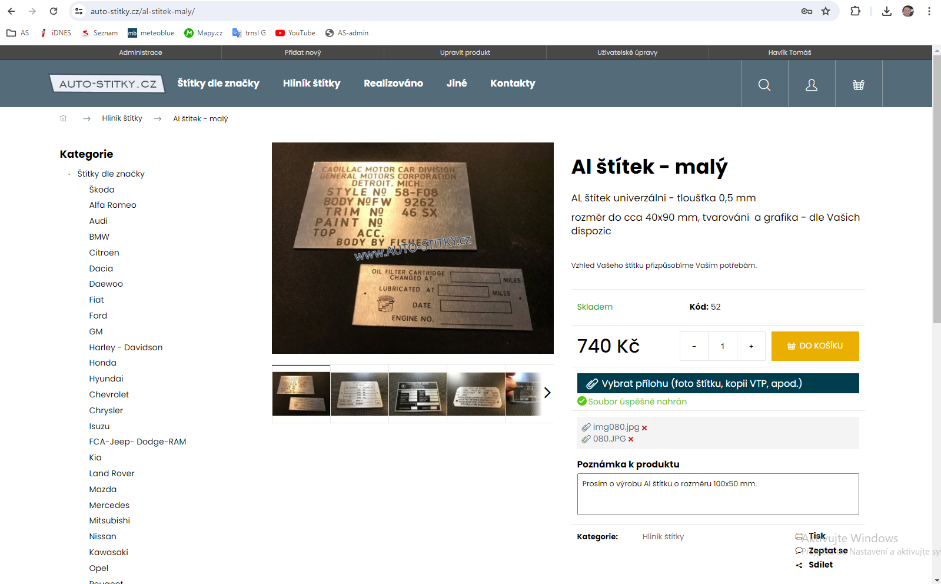Image resolution: width=941 pixels, height=584 pixels.
Task: Focus the Poznámka k produktu text field
Action: pyautogui.click(x=718, y=494)
